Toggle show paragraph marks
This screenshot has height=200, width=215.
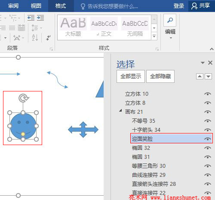[48, 38]
